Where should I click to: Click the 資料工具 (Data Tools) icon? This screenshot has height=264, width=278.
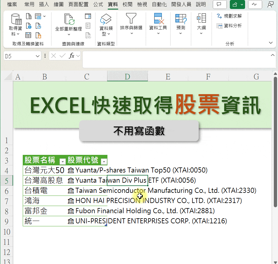158,25
